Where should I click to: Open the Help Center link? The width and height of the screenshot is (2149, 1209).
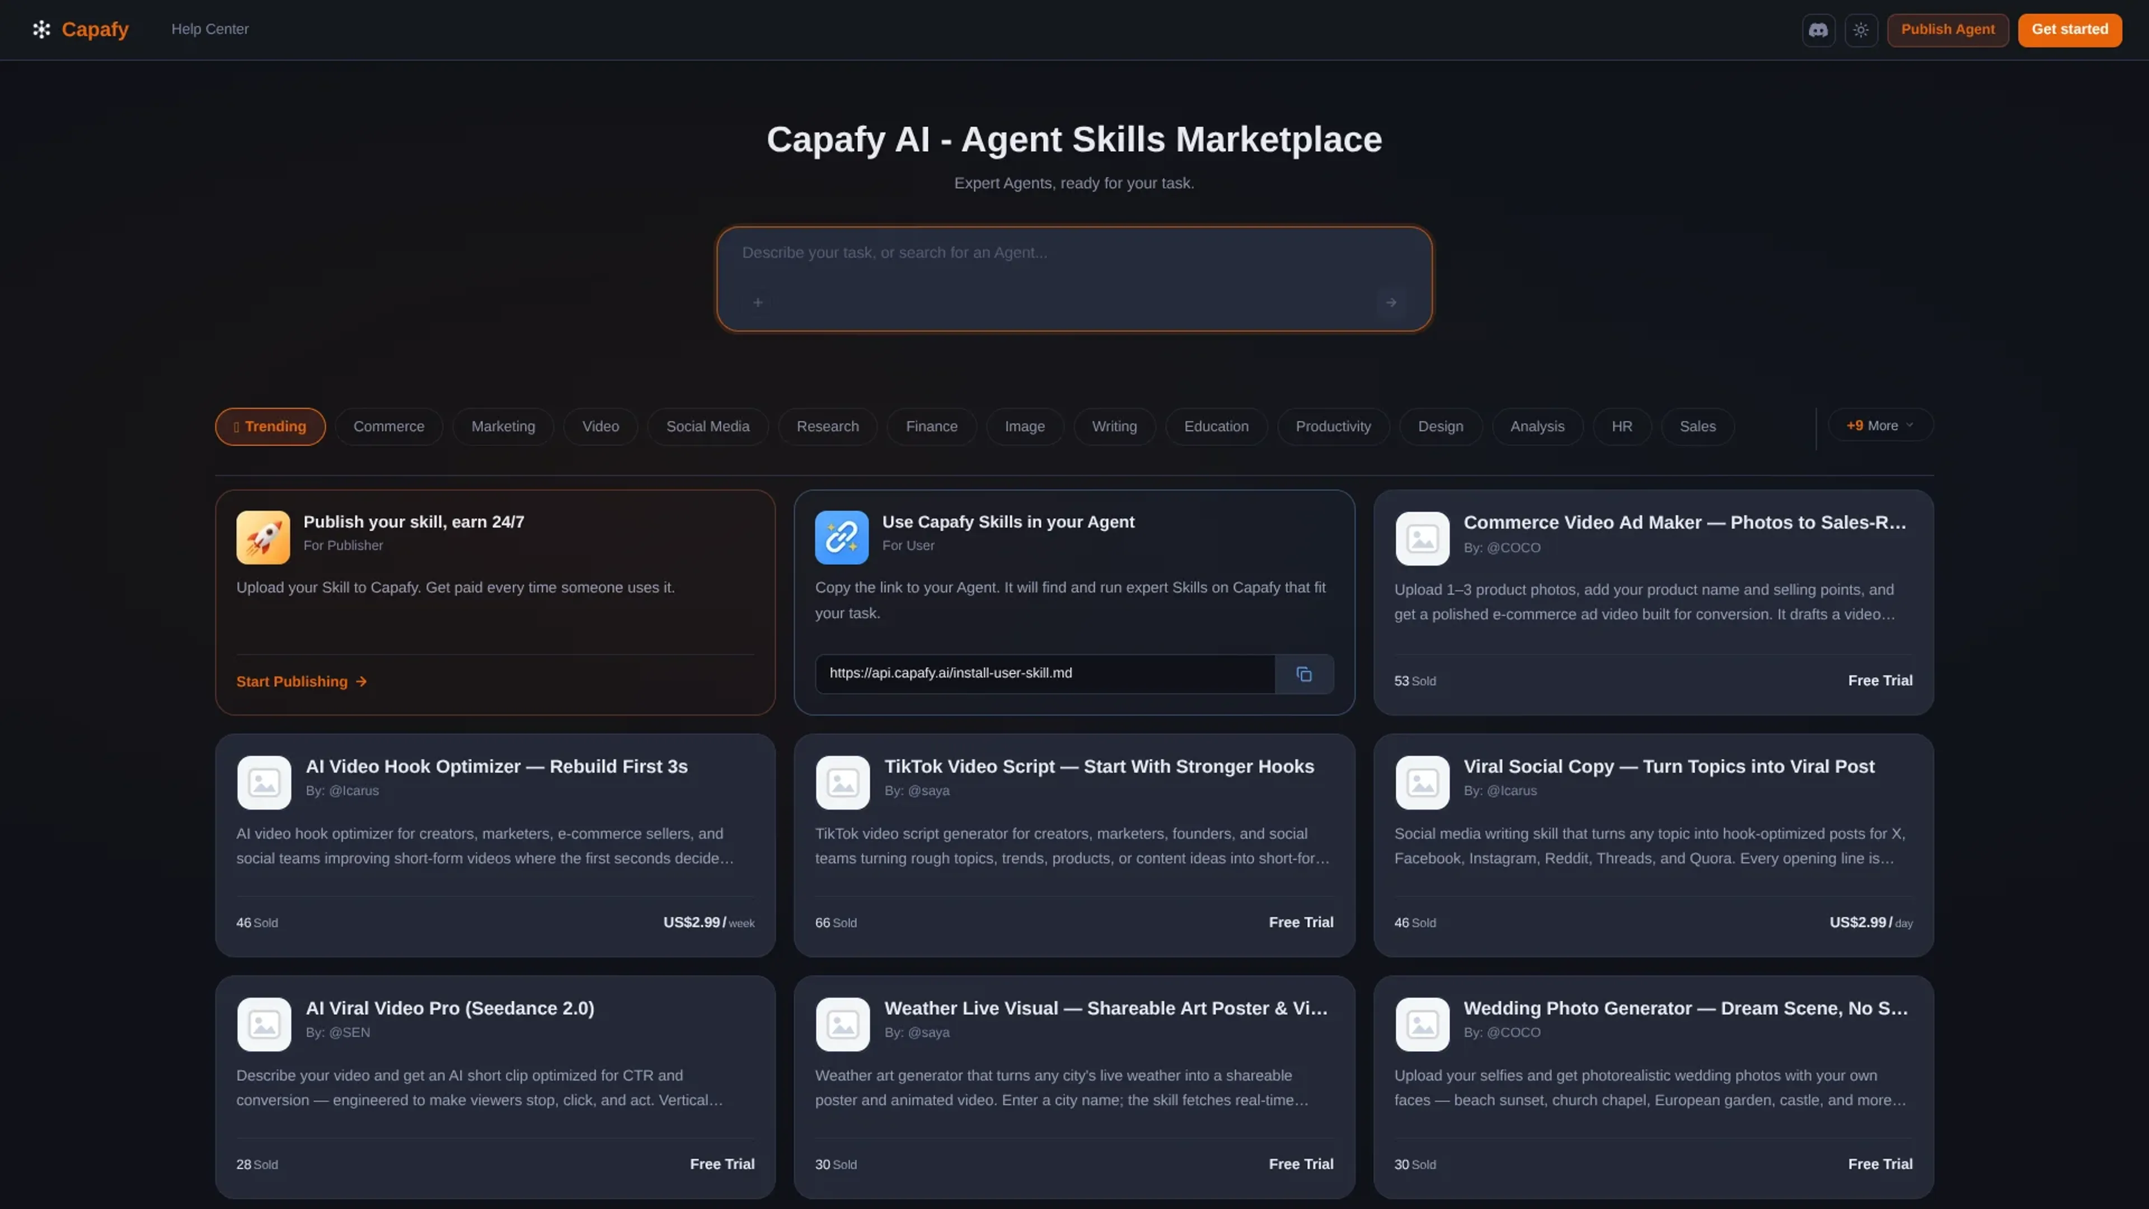pyautogui.click(x=210, y=29)
